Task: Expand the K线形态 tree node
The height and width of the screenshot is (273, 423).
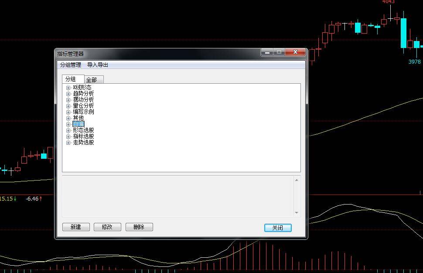Action: tap(68, 88)
